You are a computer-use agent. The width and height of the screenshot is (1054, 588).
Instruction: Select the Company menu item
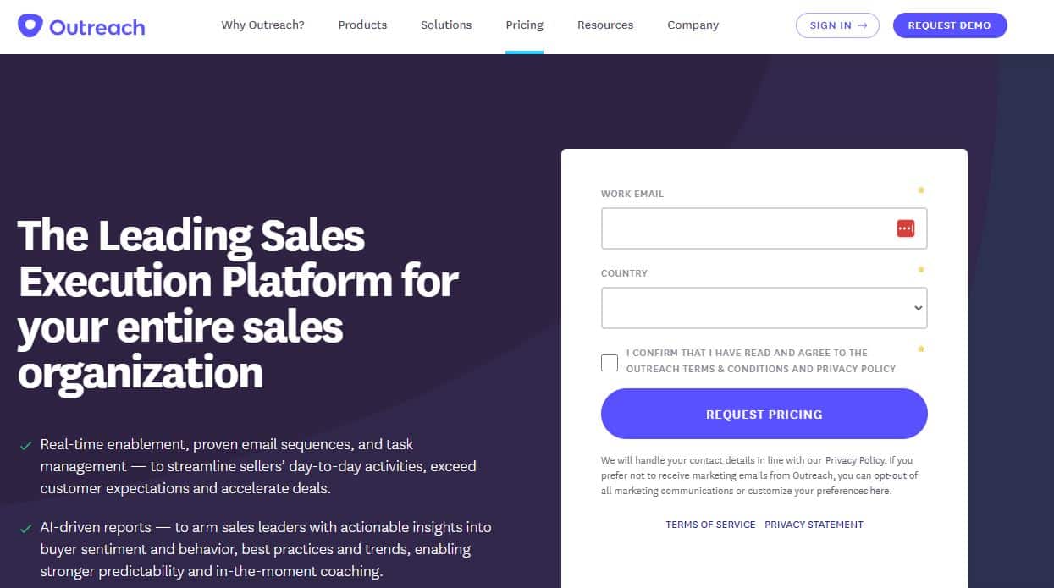pyautogui.click(x=693, y=25)
